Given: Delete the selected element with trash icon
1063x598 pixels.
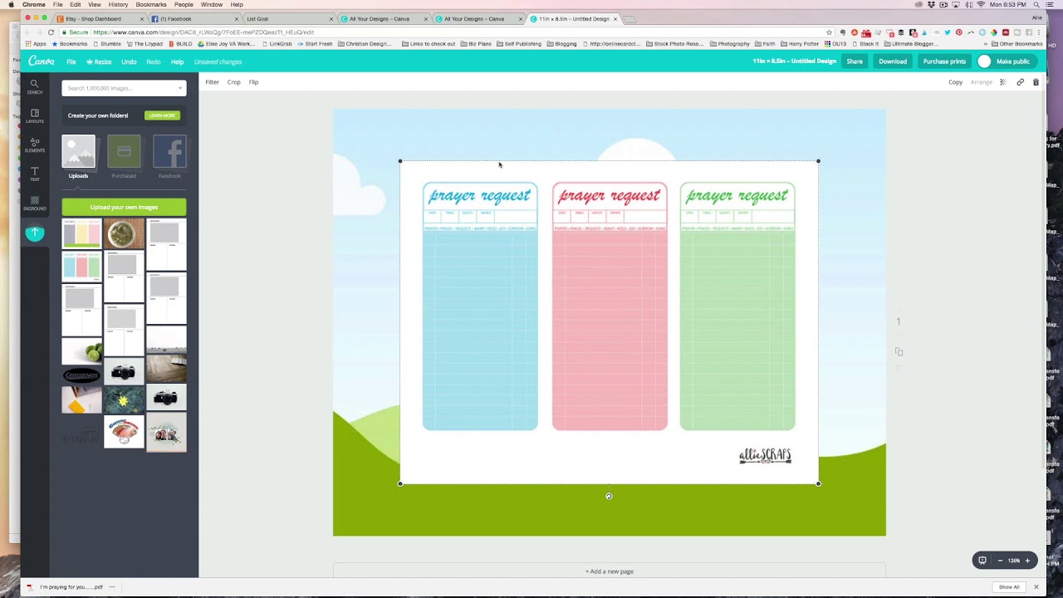Looking at the screenshot, I should pyautogui.click(x=1036, y=82).
